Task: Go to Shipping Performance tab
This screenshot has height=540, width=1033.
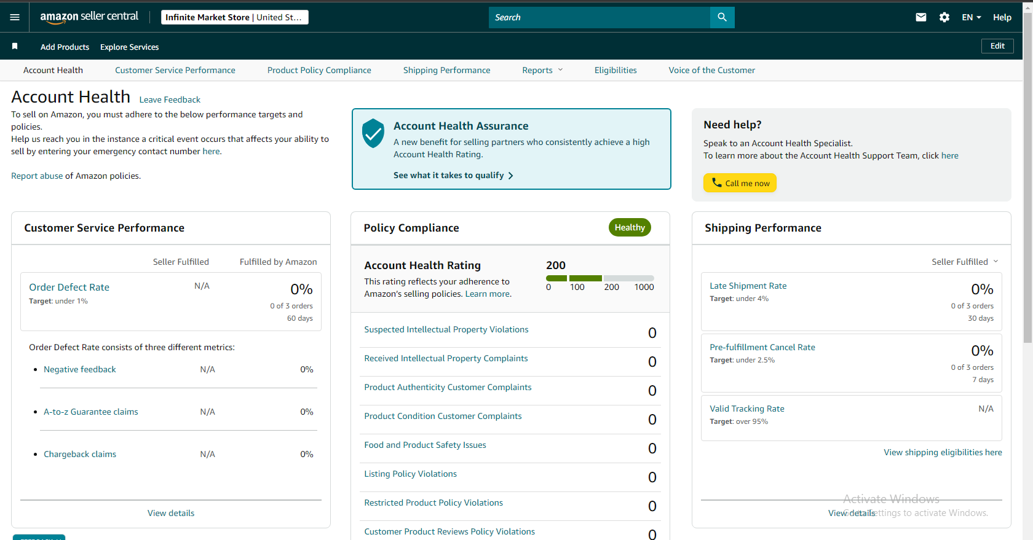Action: click(x=446, y=70)
